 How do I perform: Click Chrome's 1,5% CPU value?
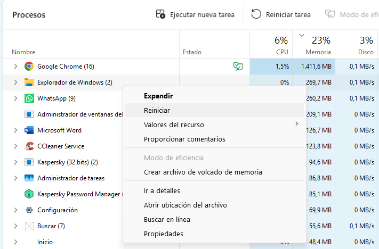coord(282,67)
